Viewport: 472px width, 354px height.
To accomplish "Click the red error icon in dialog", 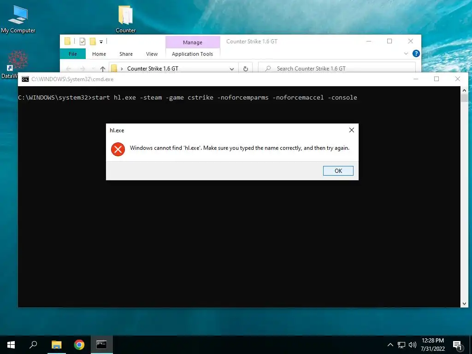I will tap(118, 149).
